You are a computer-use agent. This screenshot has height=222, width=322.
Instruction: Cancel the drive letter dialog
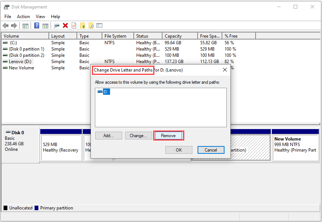coord(210,150)
